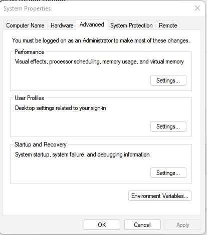The width and height of the screenshot is (207, 235).
Task: Click the System Properties title bar text
Action: [27, 8]
